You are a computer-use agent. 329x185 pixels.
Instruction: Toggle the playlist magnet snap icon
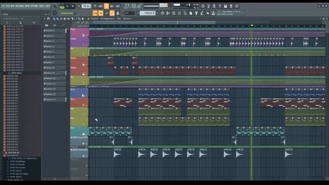point(48,18)
